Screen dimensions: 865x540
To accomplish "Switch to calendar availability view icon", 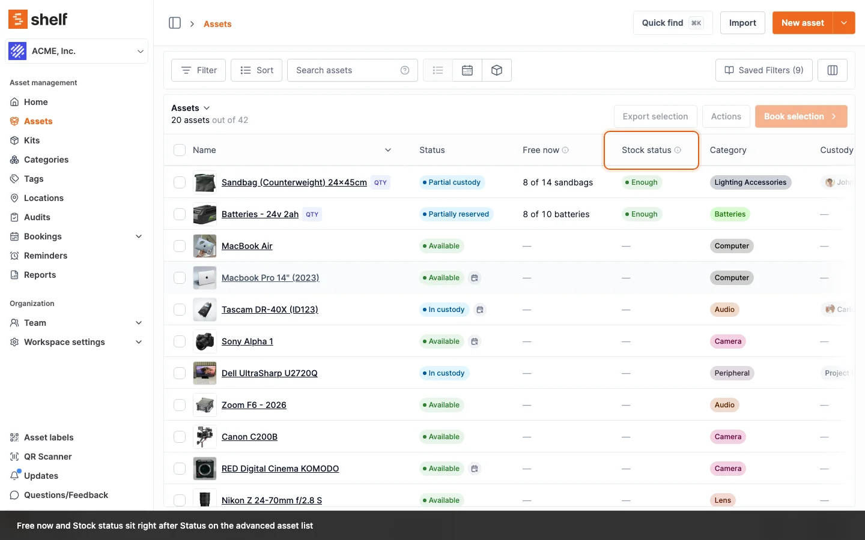I will 467,70.
